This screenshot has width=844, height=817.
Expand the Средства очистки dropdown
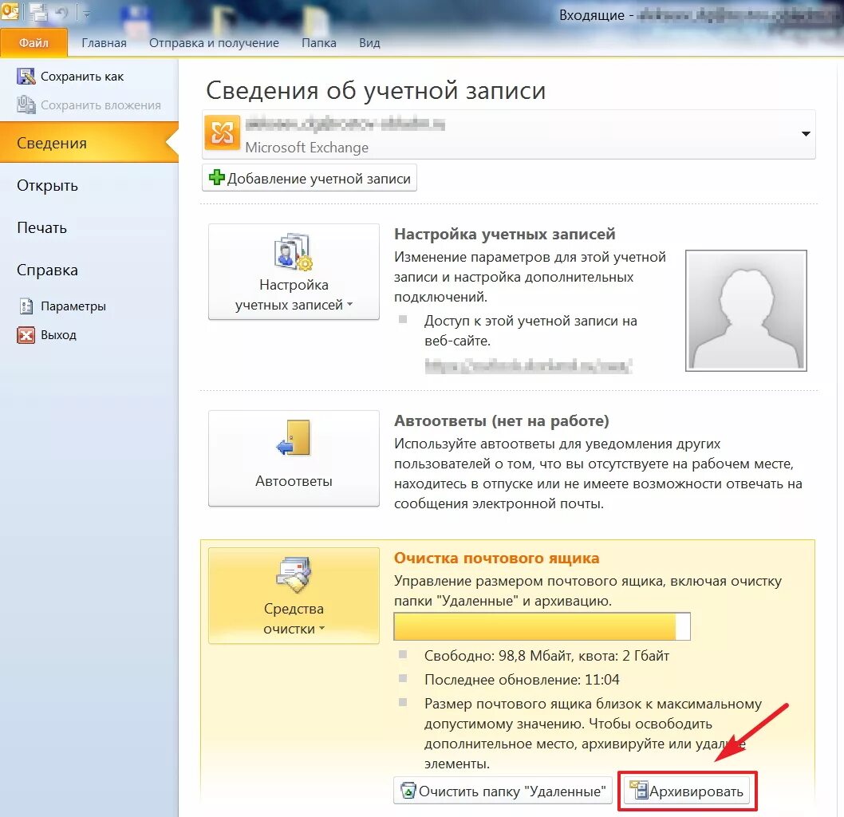pyautogui.click(x=294, y=595)
